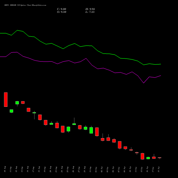The image size is (178, 178).
Task: Select the 31 Aug date label
Action: (x=90, y=169)
